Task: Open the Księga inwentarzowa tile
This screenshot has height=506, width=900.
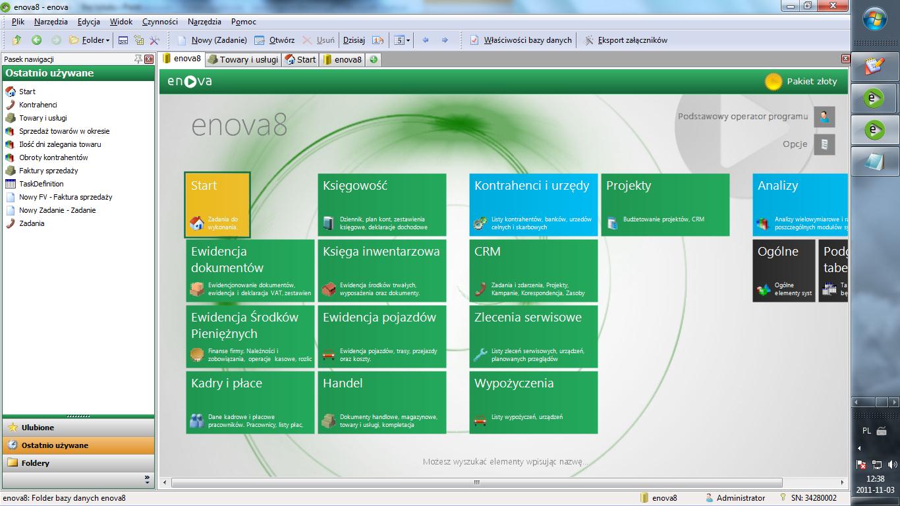Action: (382, 271)
